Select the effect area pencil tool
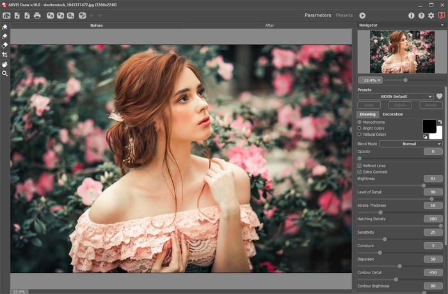Screen dimensions: 448x294 pyautogui.click(x=5, y=27)
